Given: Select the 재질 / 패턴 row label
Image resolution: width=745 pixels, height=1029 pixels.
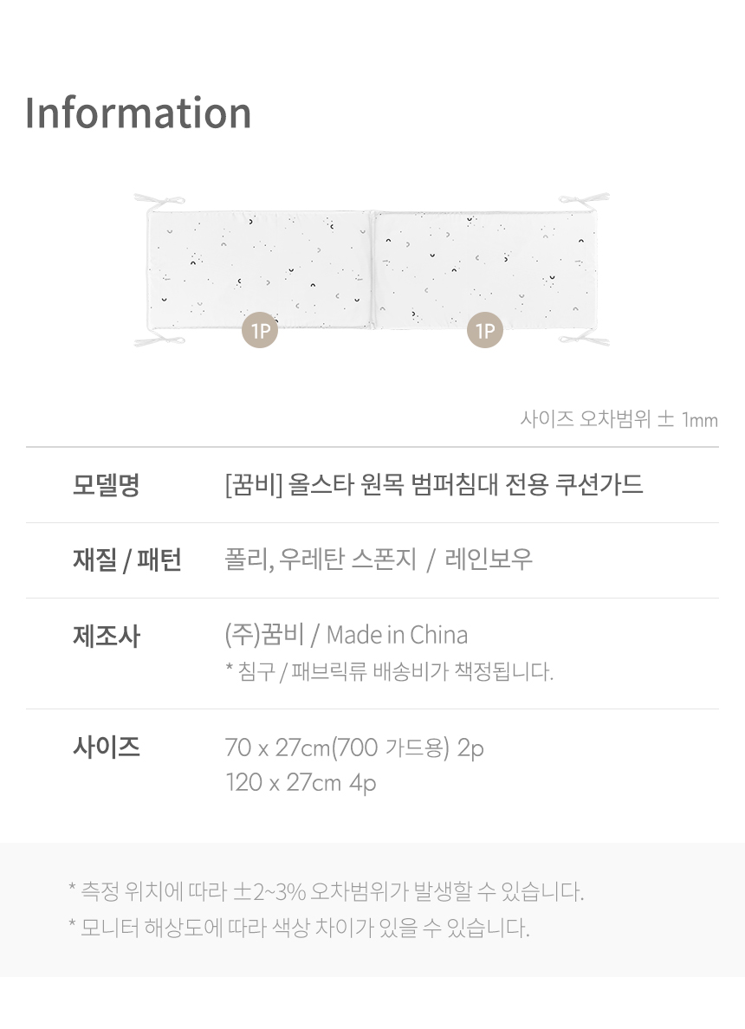Looking at the screenshot, I should point(126,560).
